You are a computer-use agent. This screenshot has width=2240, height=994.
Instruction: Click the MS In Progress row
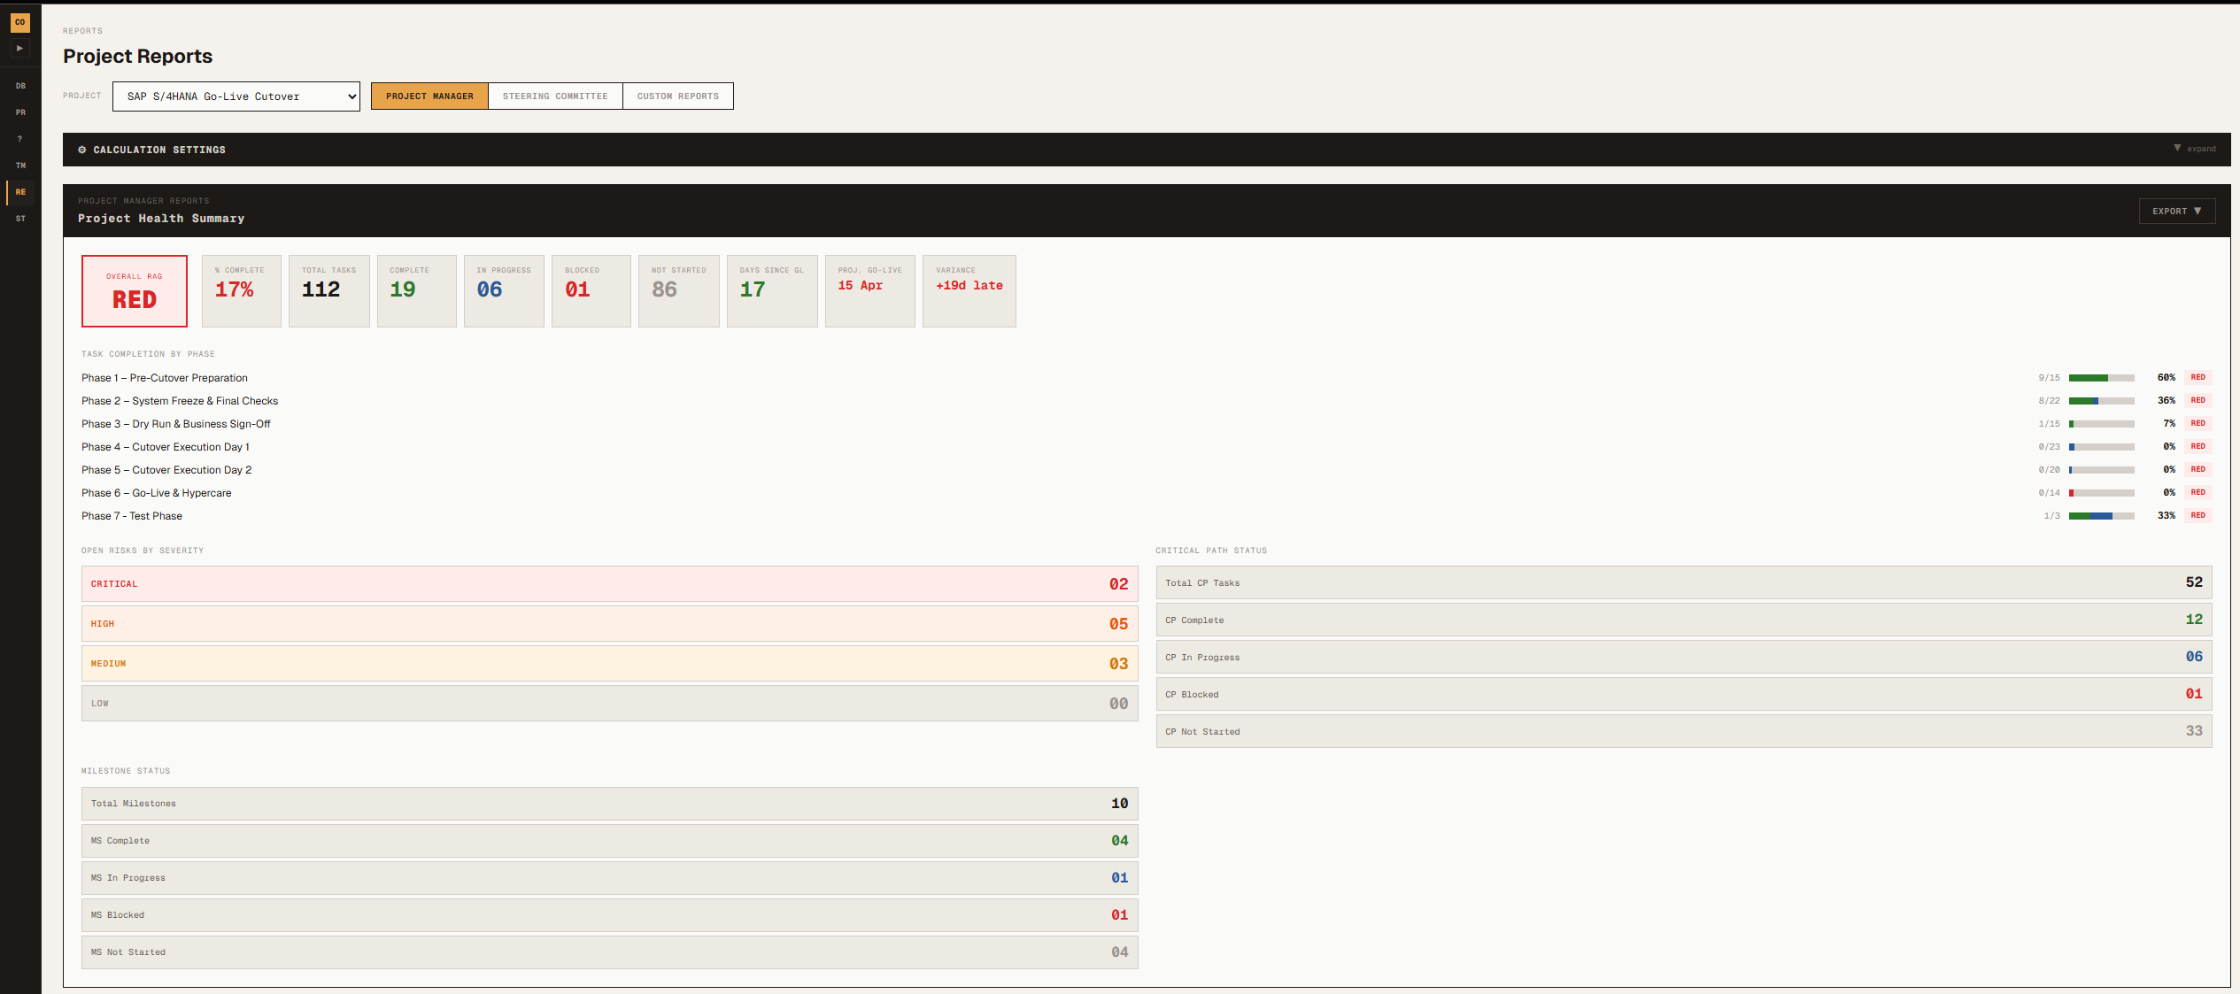(x=609, y=878)
